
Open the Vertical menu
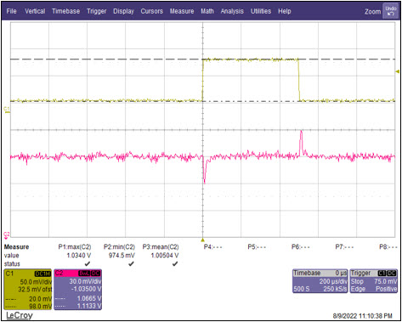(35, 11)
